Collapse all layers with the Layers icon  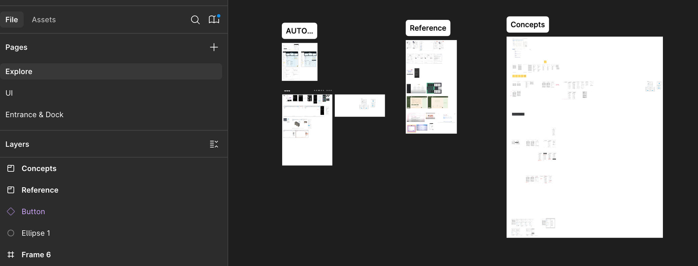coord(214,144)
